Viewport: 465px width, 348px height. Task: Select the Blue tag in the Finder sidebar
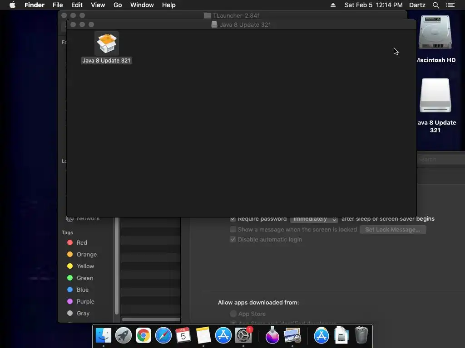(x=78, y=290)
